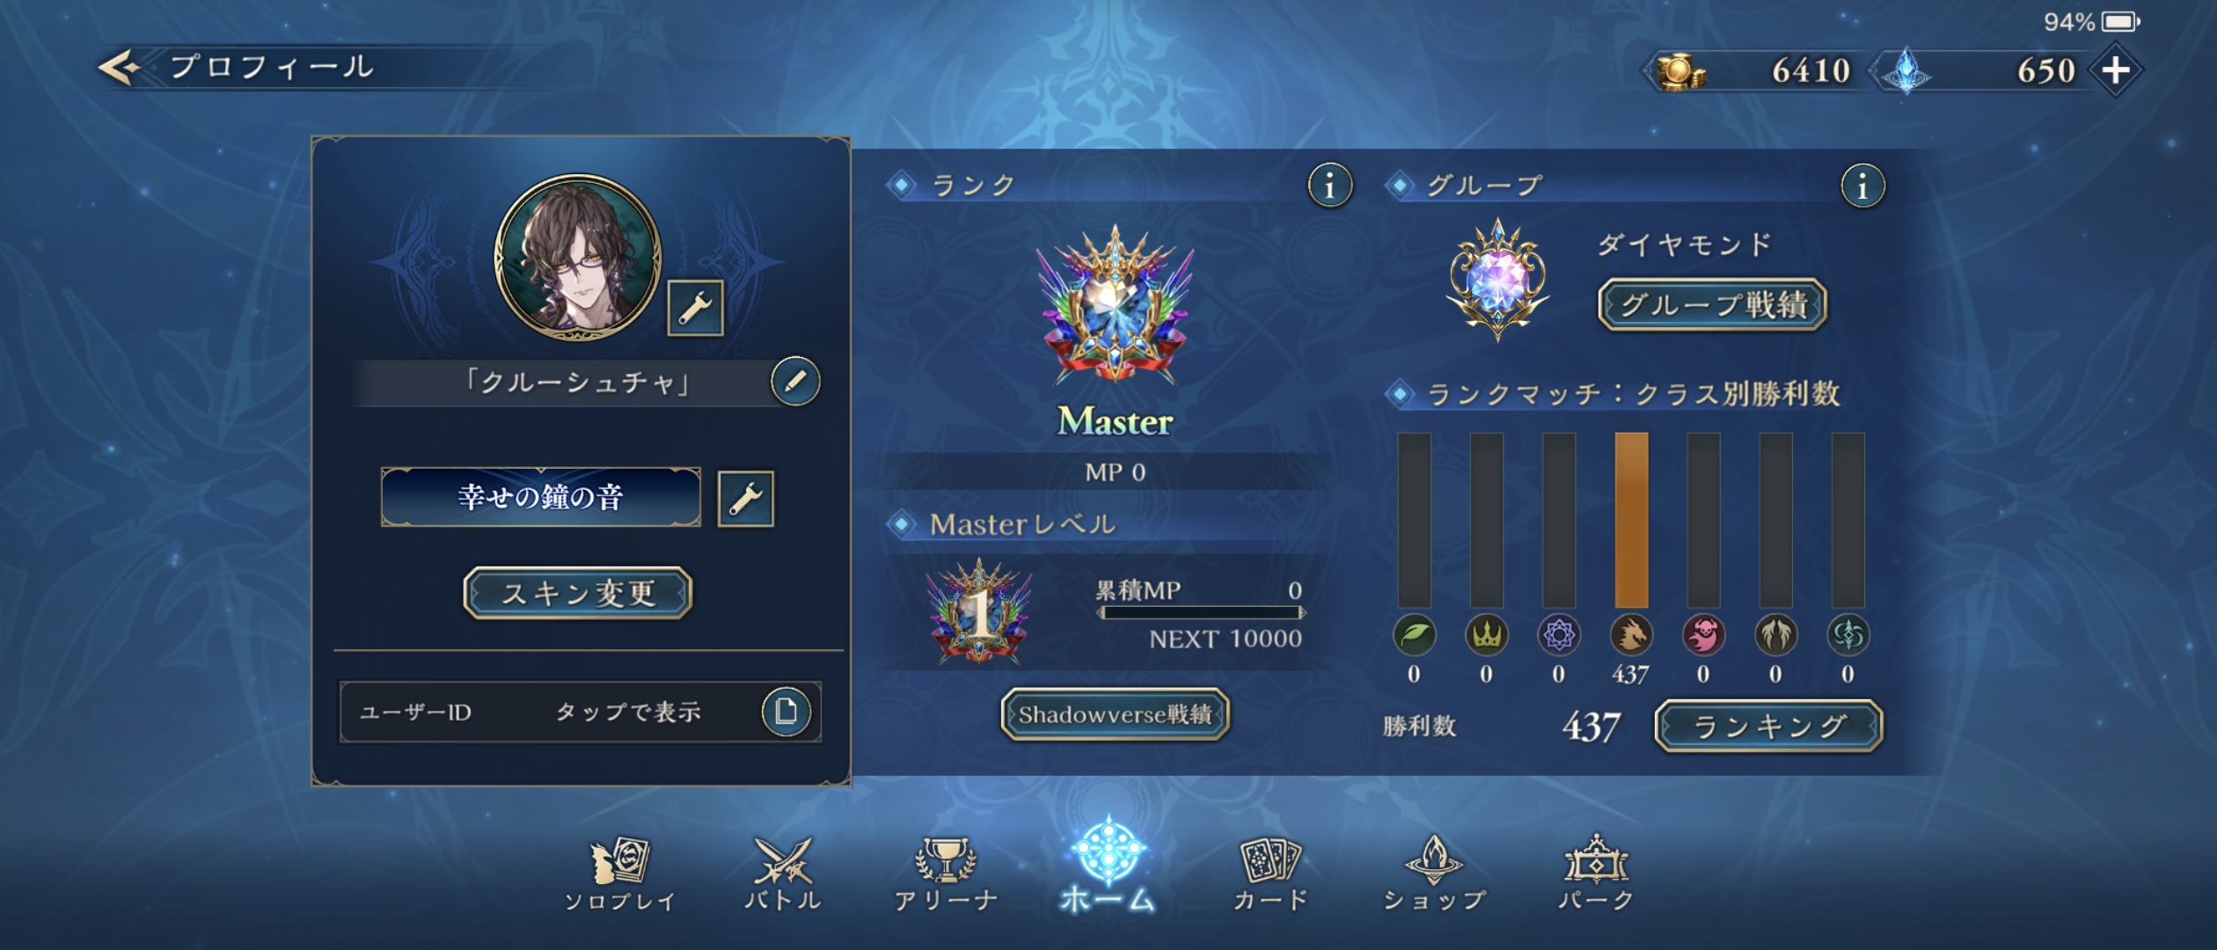Open the アリーナ tab
Viewport: 2217px width, 950px height.
946,874
